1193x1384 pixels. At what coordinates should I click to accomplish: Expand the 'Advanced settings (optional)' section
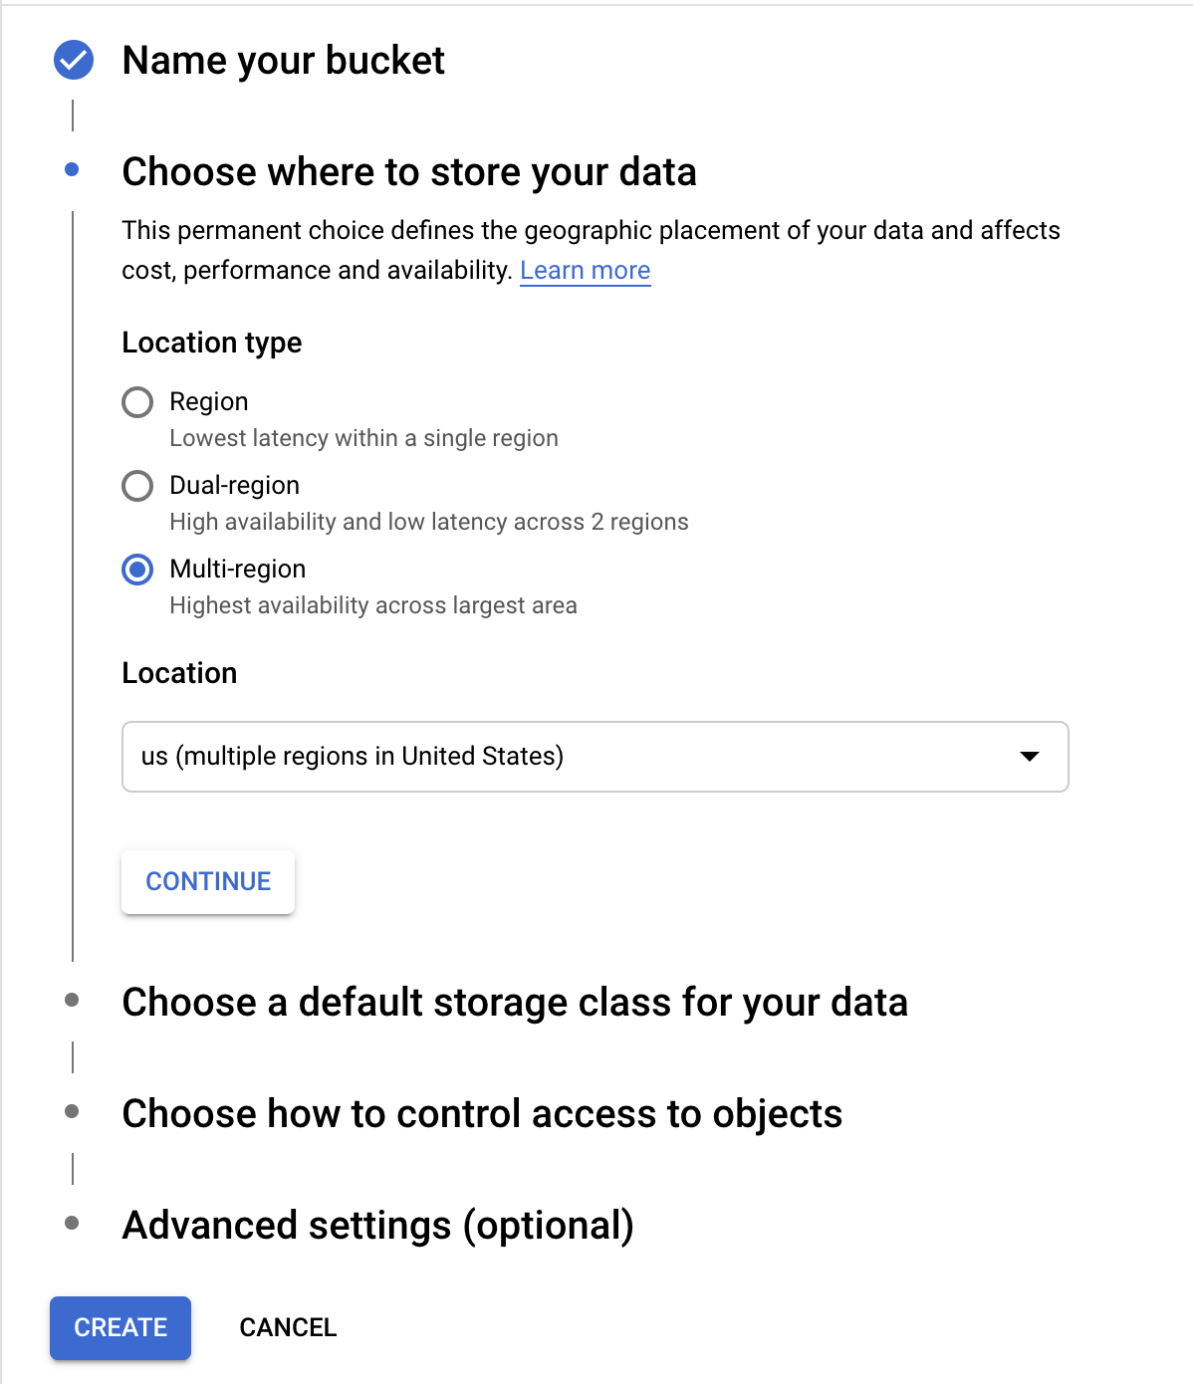click(x=377, y=1225)
